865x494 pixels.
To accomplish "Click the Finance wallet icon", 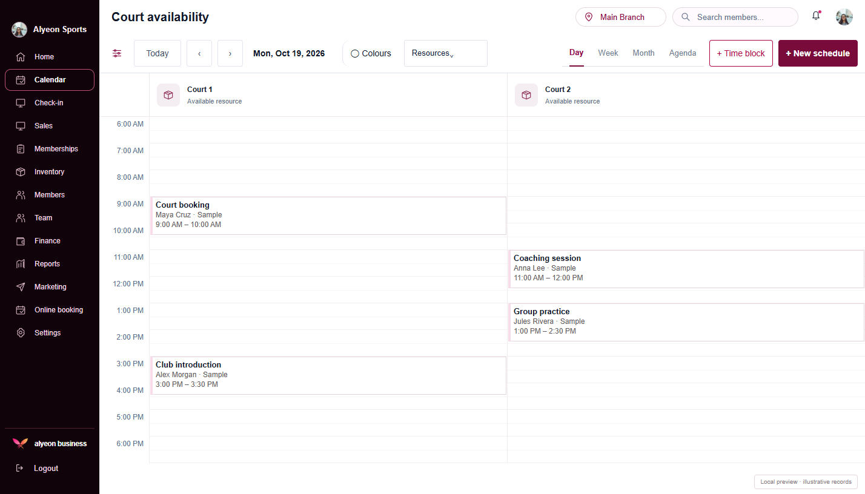I will click(x=21, y=241).
